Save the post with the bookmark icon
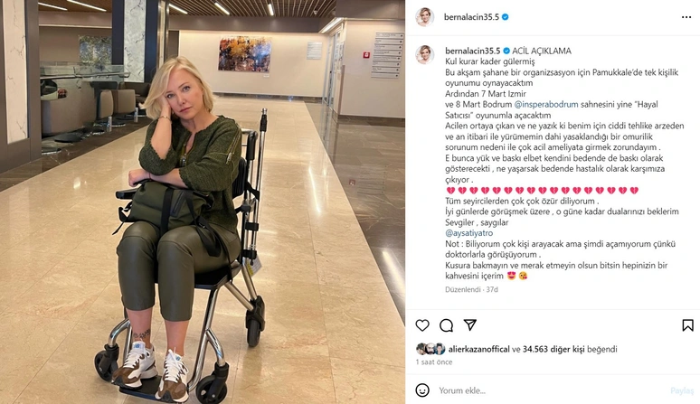This screenshot has width=700, height=404. click(x=687, y=325)
